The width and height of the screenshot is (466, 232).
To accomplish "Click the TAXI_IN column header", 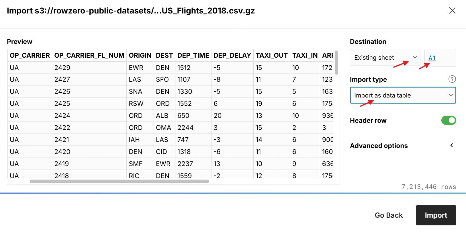I will point(305,55).
